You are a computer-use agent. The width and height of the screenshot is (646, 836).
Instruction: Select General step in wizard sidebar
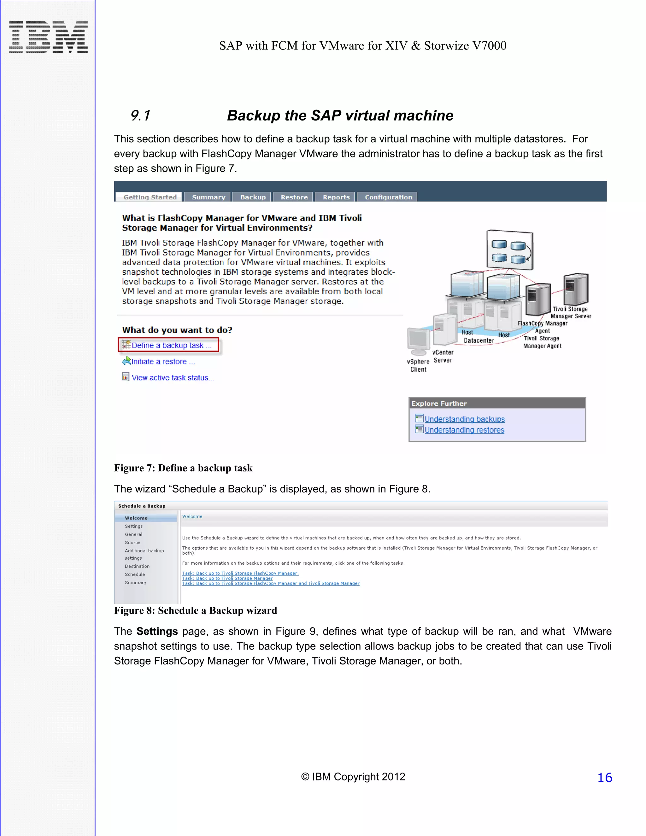pos(133,534)
